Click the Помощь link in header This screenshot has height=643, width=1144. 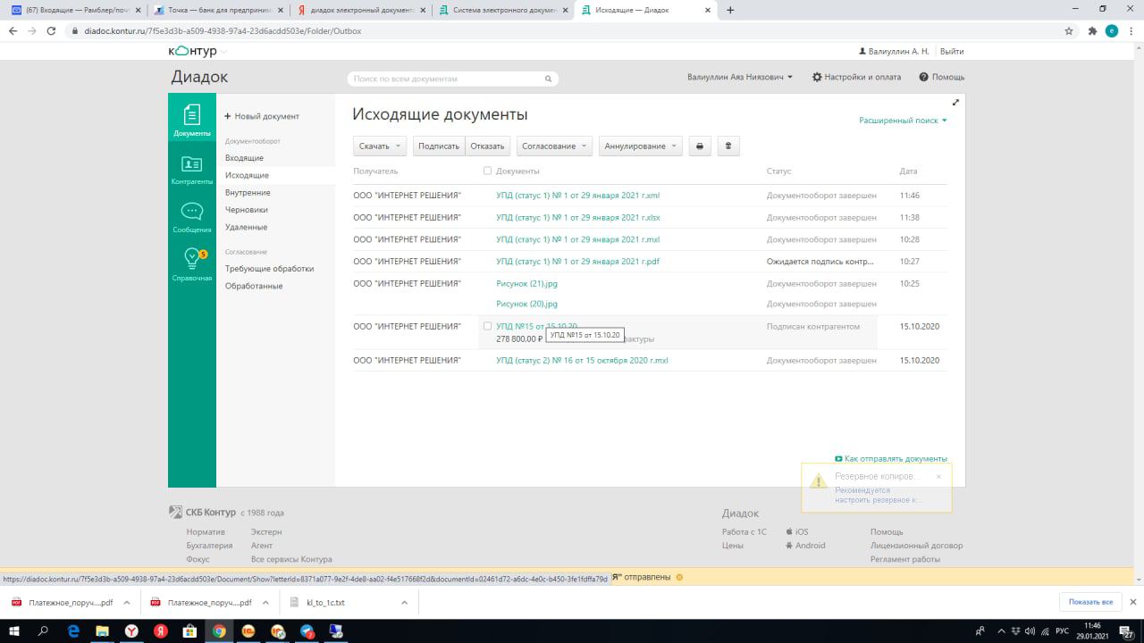tap(941, 78)
